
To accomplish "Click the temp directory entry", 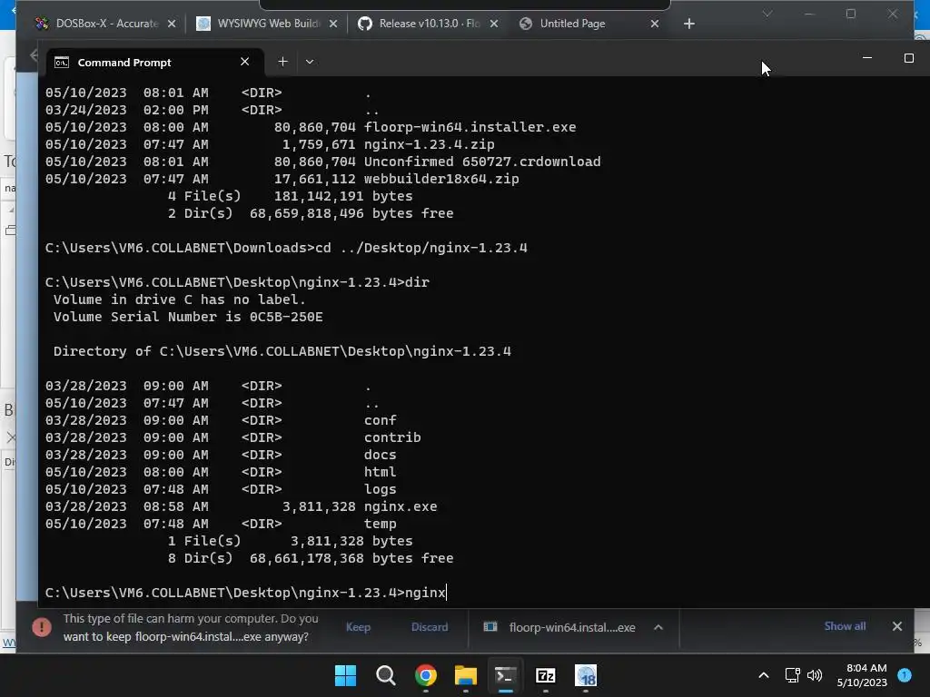I will [x=381, y=524].
